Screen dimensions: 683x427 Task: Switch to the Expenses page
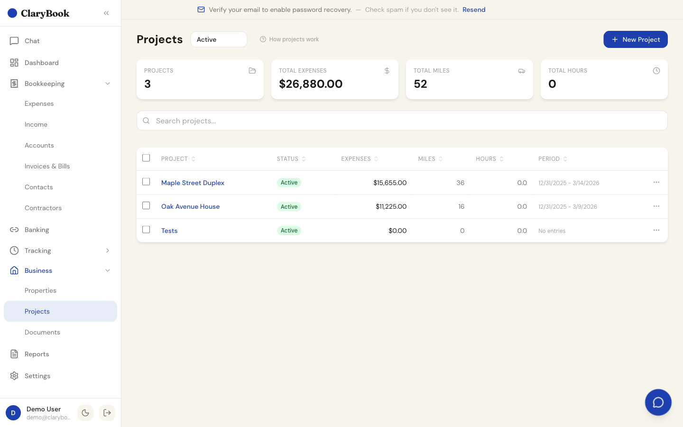(x=39, y=103)
